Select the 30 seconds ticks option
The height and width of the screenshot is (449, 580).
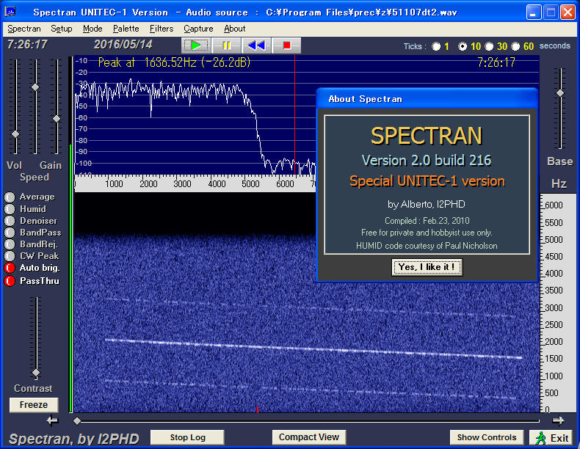point(489,46)
